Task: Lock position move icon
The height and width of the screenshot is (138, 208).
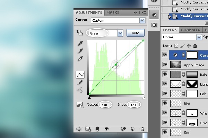Action: coord(189,46)
